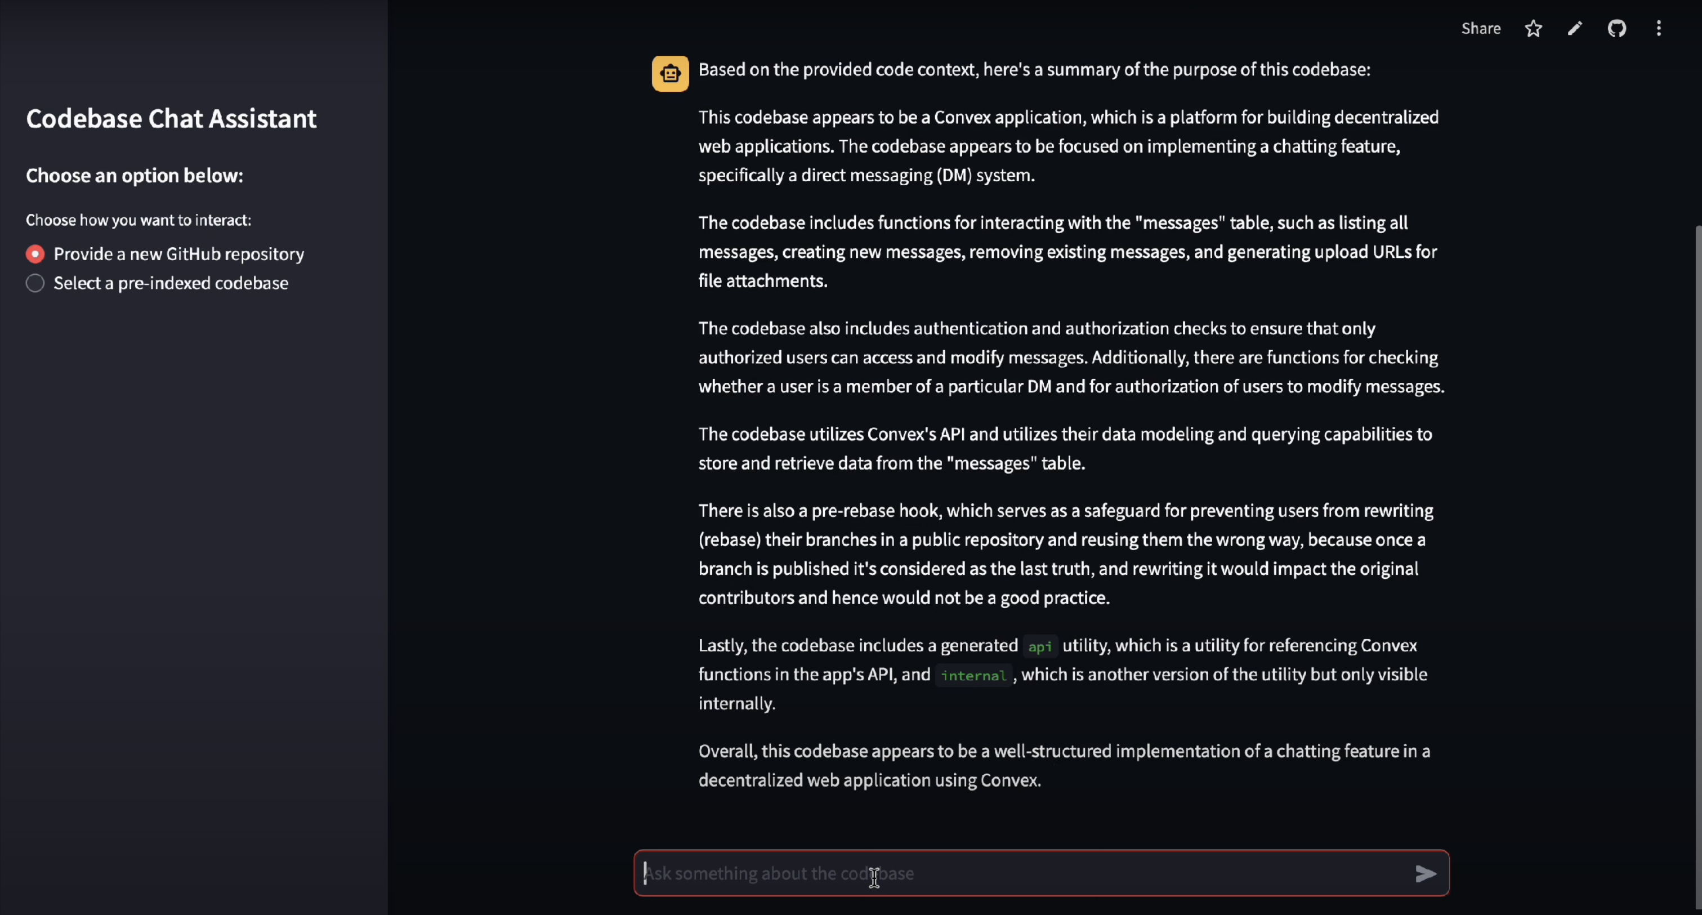Click the "Choose an option below:" heading
This screenshot has width=1702, height=915.
point(134,176)
